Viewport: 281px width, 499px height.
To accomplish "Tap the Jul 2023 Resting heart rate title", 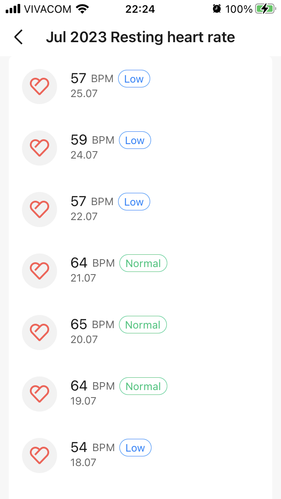I will [140, 37].
